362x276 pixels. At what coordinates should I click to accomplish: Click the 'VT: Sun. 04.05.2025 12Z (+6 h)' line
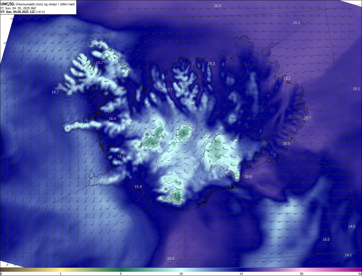(x=23, y=12)
